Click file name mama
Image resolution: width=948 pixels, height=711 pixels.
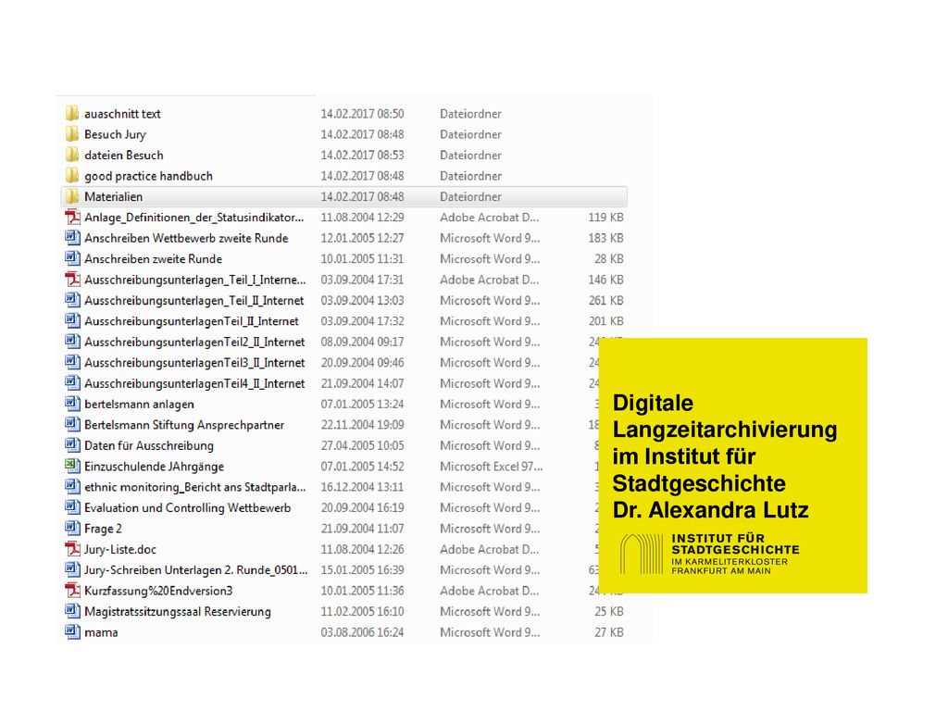[101, 632]
